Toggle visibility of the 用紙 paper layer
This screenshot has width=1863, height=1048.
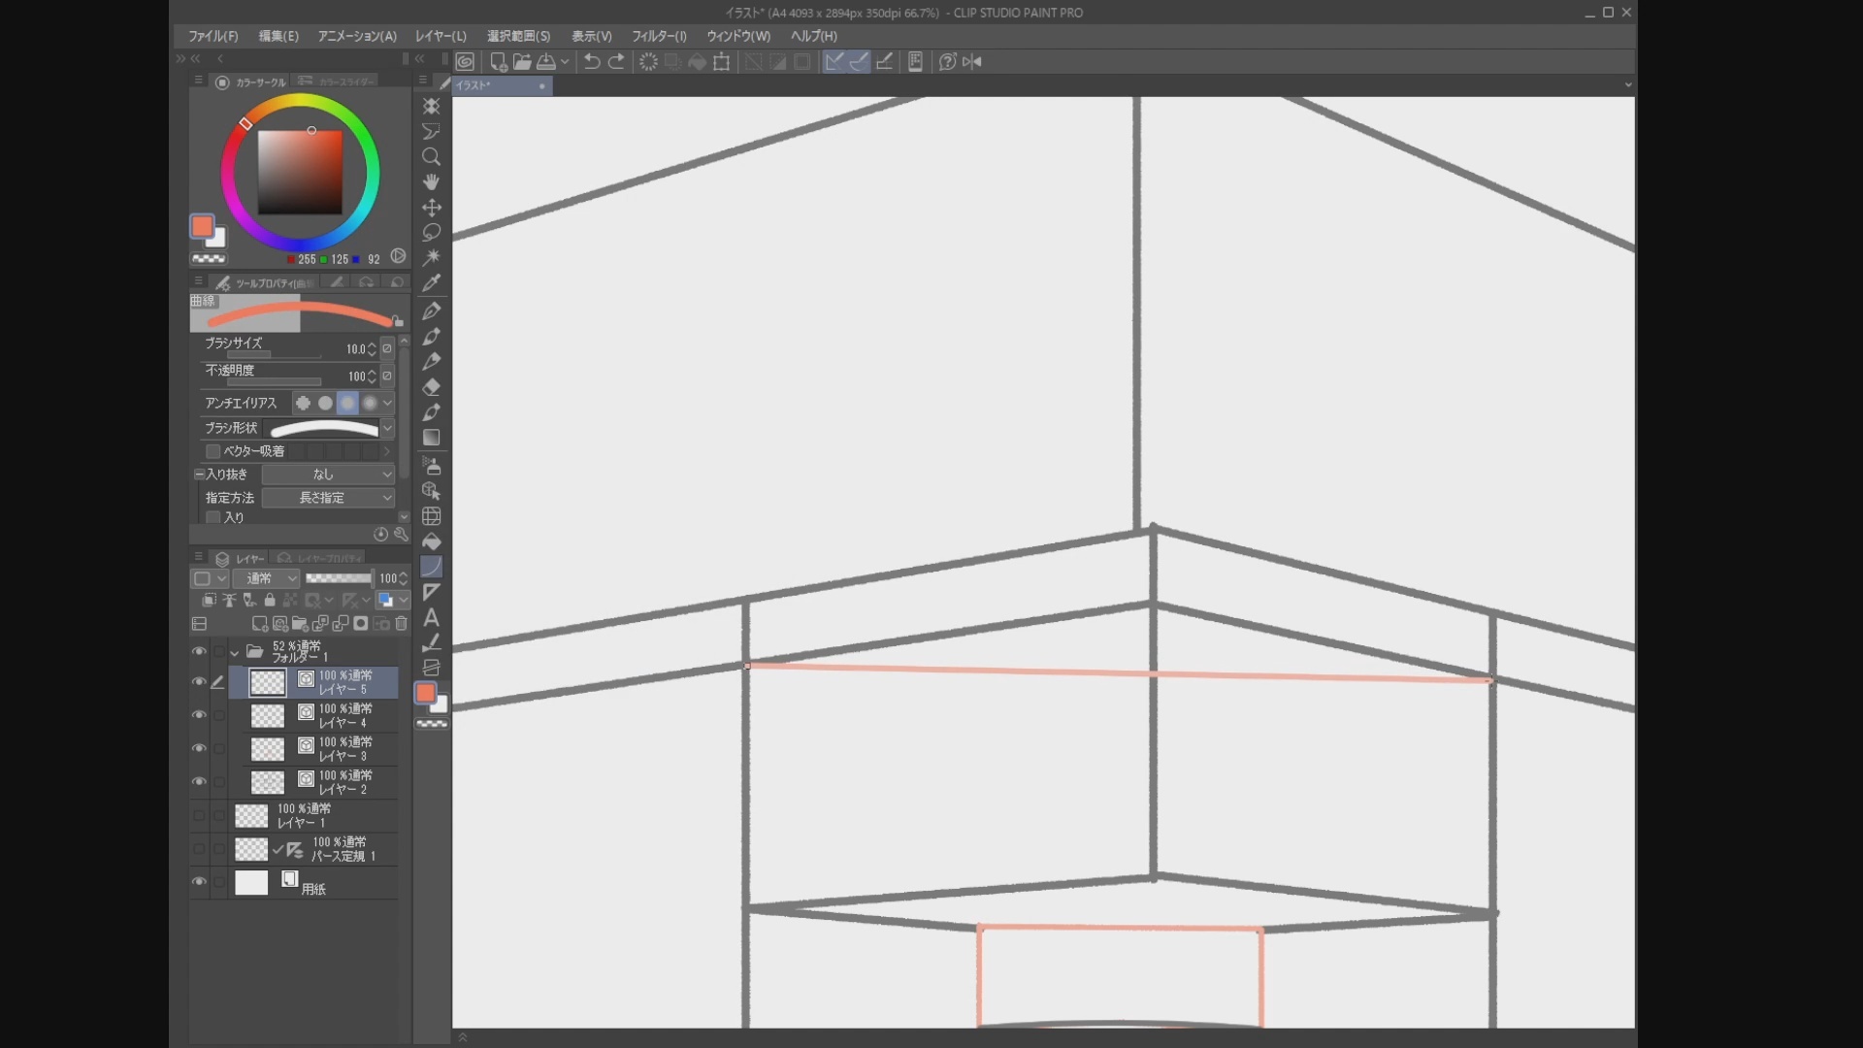point(199,882)
